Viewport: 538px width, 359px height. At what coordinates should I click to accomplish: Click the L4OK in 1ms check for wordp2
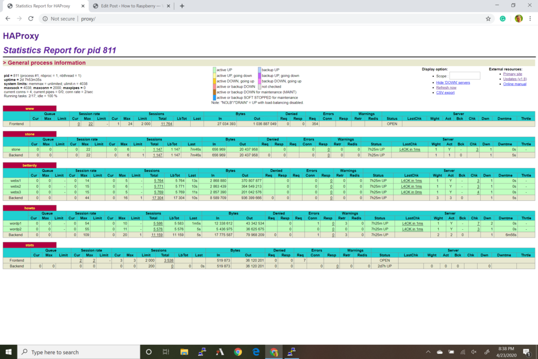pos(412,229)
